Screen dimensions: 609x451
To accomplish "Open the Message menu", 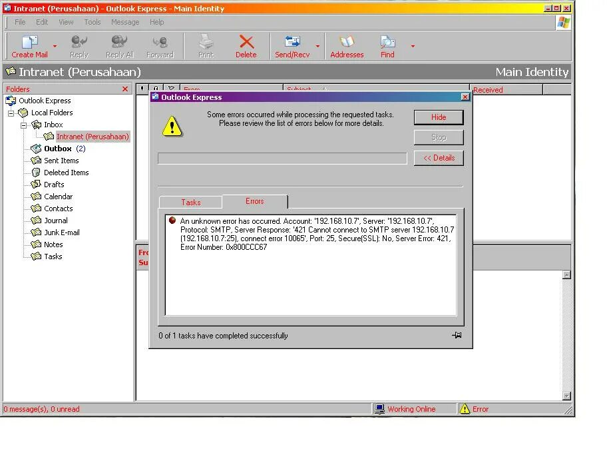I will pos(125,22).
